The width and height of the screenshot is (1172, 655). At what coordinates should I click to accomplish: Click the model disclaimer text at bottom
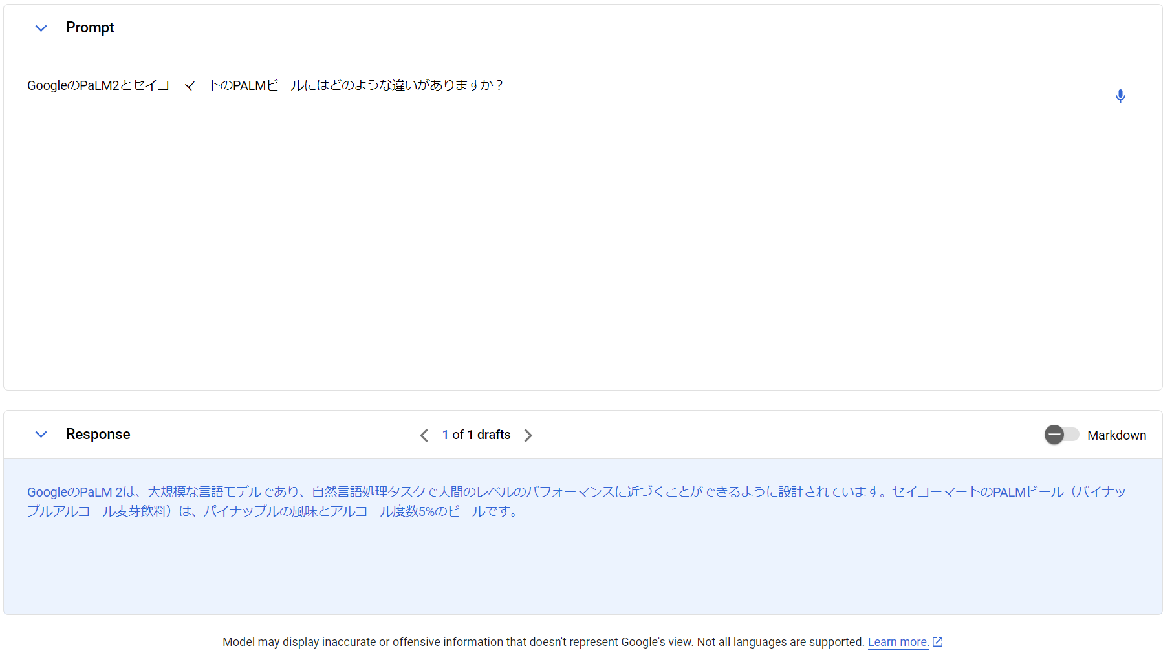click(x=543, y=642)
